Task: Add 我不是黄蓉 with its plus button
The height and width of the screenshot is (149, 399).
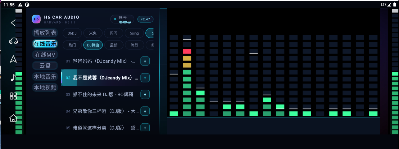Action: [145, 78]
